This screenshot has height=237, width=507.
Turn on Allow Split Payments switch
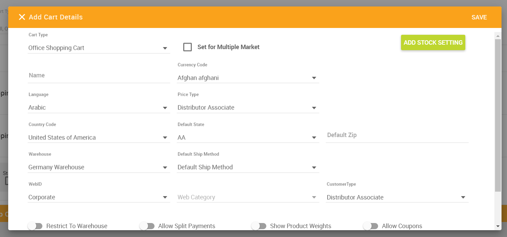point(147,226)
